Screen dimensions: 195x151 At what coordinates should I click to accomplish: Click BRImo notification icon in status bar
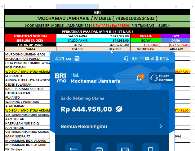[77, 58]
